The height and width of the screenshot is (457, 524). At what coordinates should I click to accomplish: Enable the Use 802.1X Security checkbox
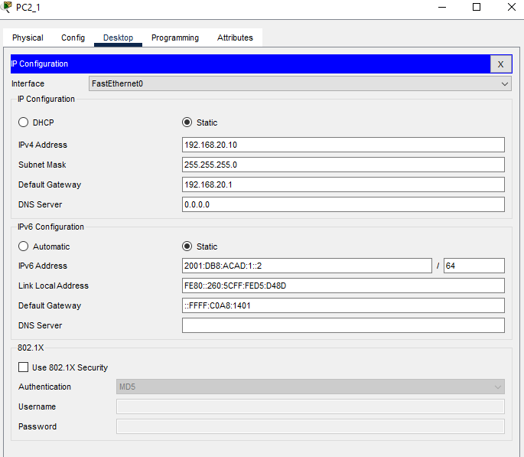click(x=24, y=367)
